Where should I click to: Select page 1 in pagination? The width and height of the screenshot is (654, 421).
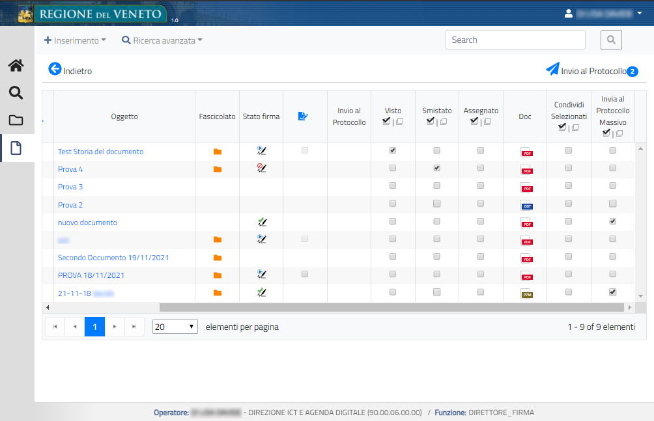coord(94,327)
